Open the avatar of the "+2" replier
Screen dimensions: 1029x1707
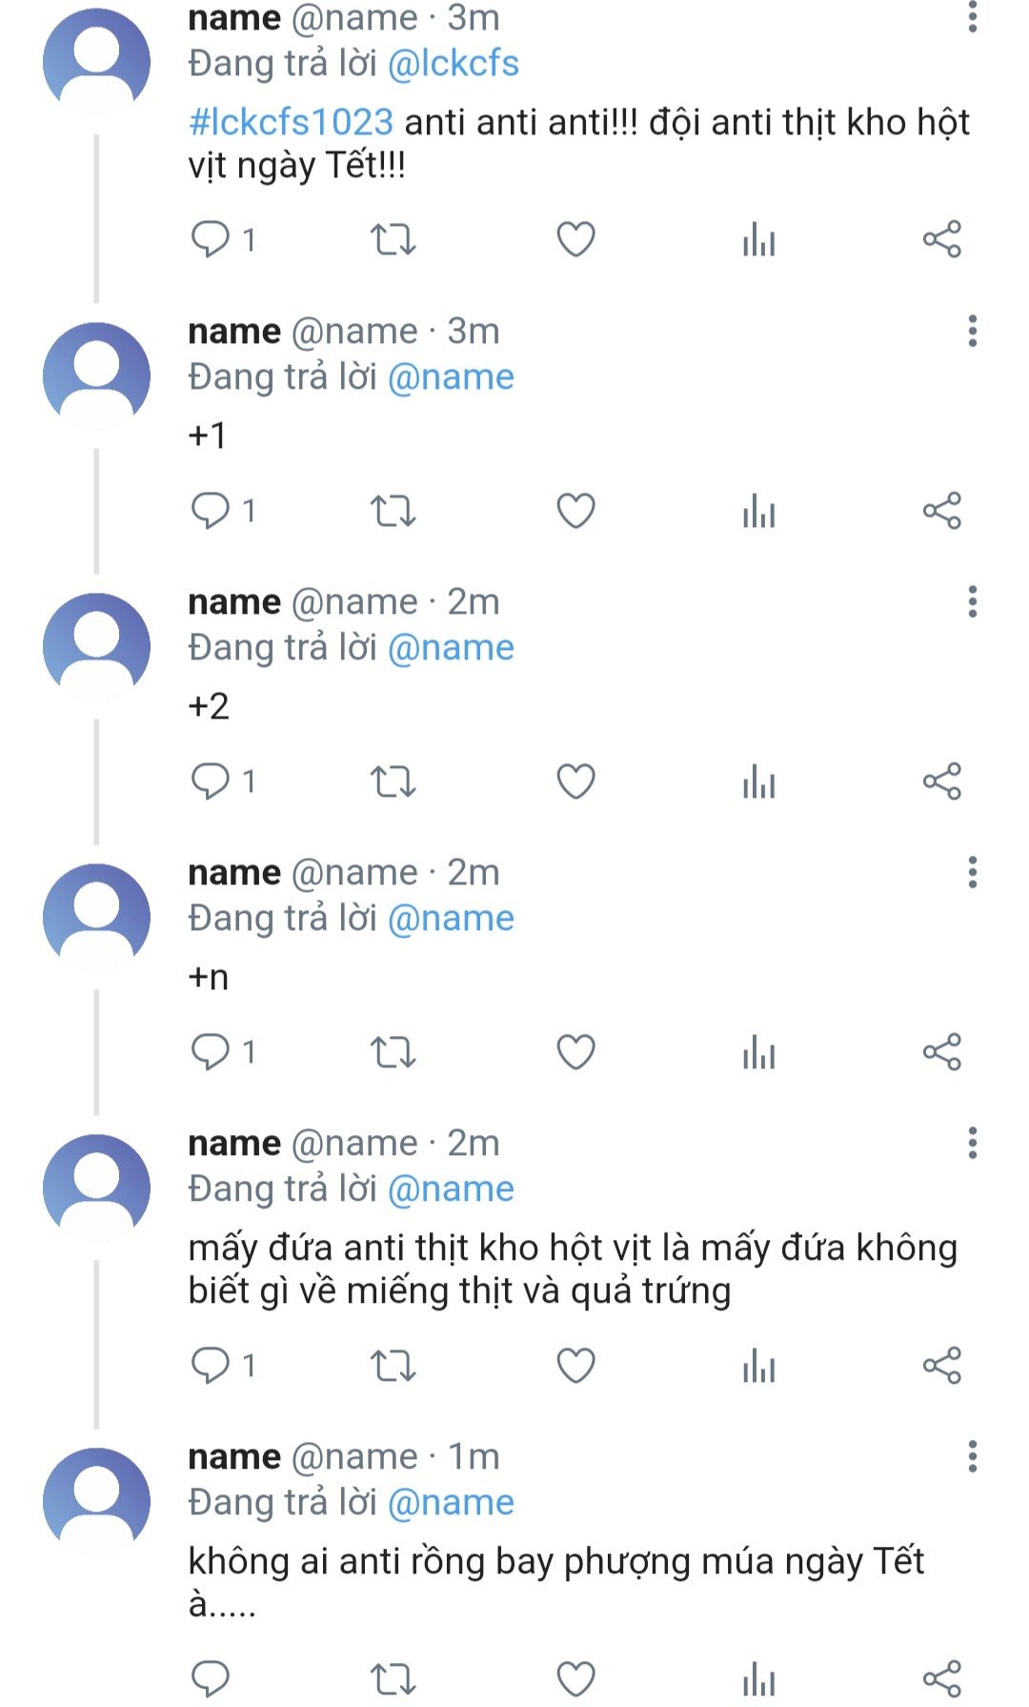[96, 646]
